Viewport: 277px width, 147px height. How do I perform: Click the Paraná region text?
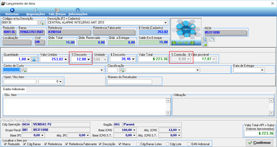[x=129, y=124]
